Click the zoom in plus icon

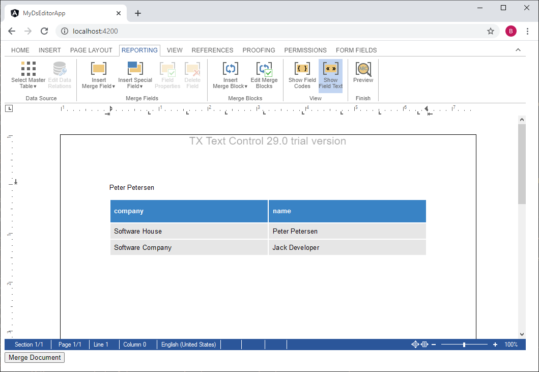tap(495, 345)
